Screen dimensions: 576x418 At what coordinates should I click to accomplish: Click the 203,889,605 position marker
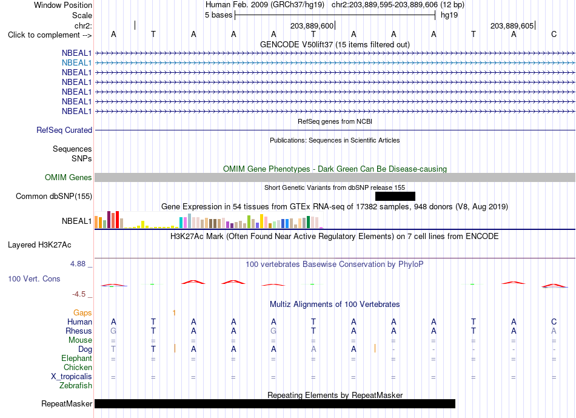click(512, 25)
